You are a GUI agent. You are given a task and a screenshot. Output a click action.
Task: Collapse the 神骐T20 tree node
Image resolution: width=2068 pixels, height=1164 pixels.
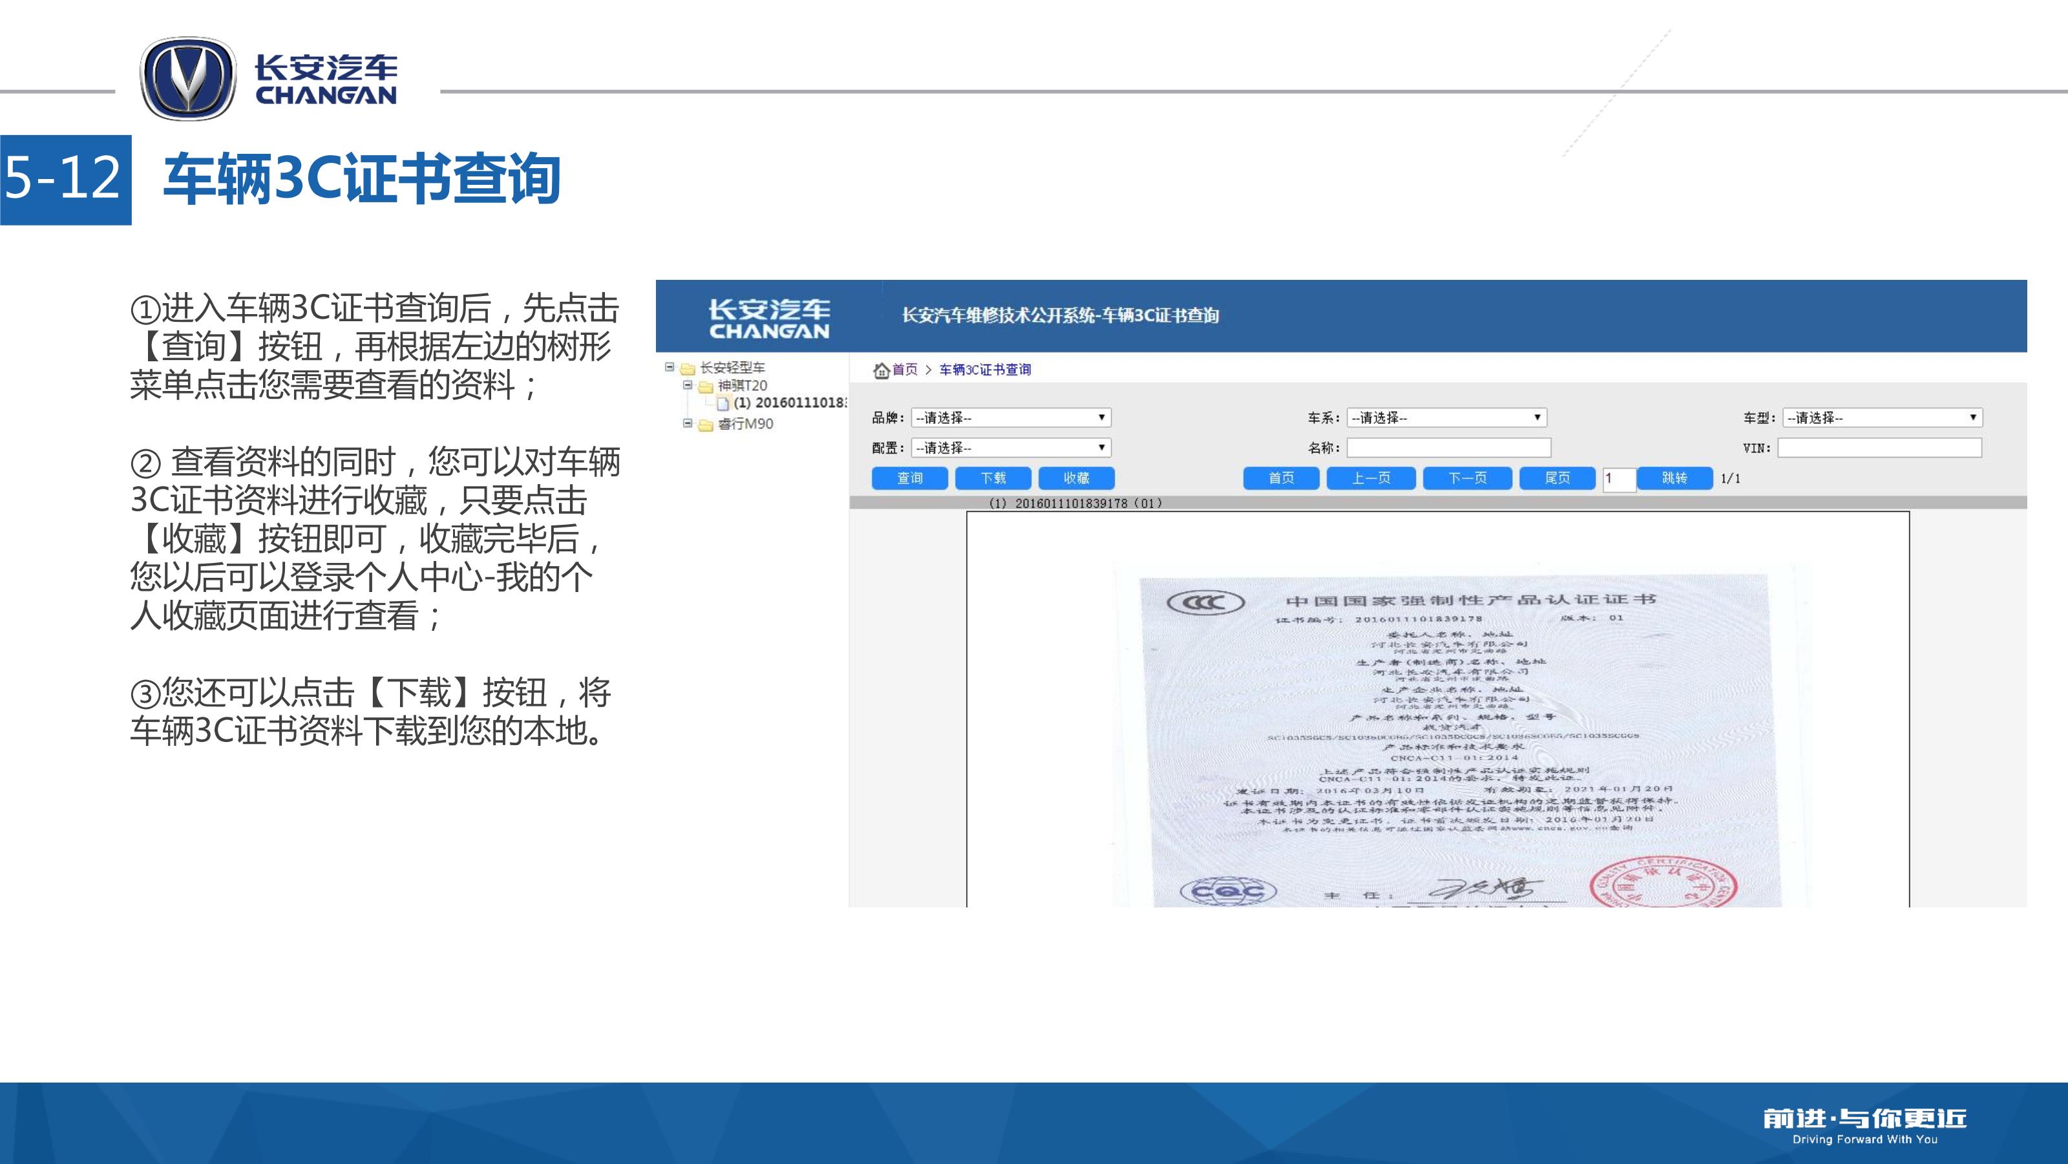point(688,385)
